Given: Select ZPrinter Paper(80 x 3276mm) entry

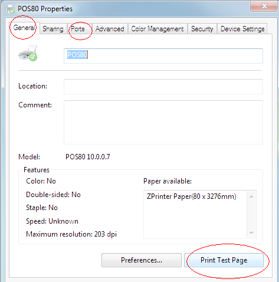Looking at the screenshot, I should coord(191,196).
